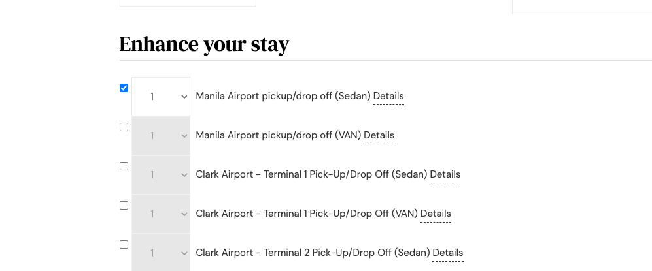Screen dimensions: 652x271
Task: Select Clark Terminal 2 Sedan checkbox
Action: [x=124, y=245]
